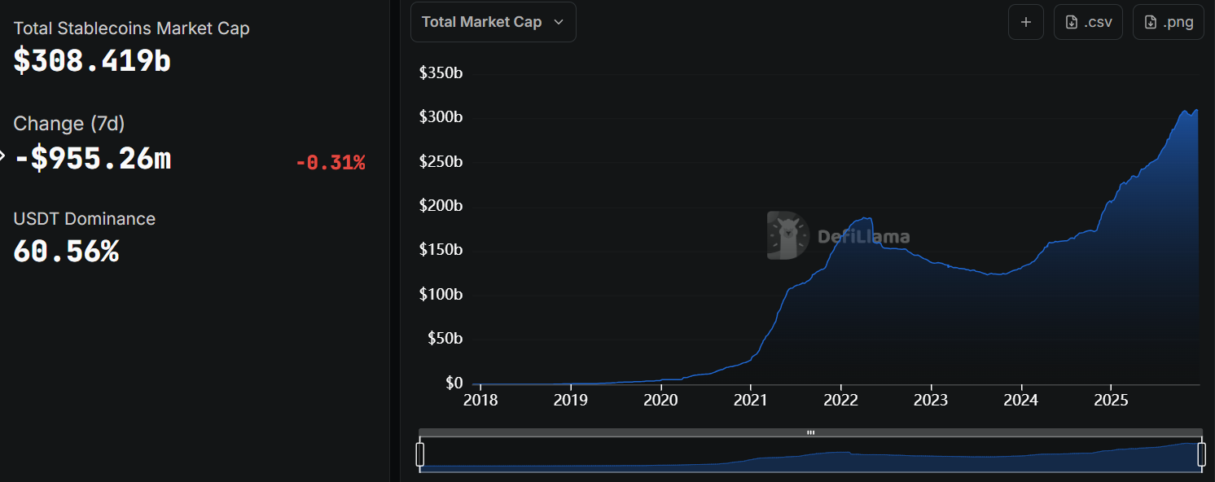Click the arrow icon beside -$955.26m

(2, 155)
